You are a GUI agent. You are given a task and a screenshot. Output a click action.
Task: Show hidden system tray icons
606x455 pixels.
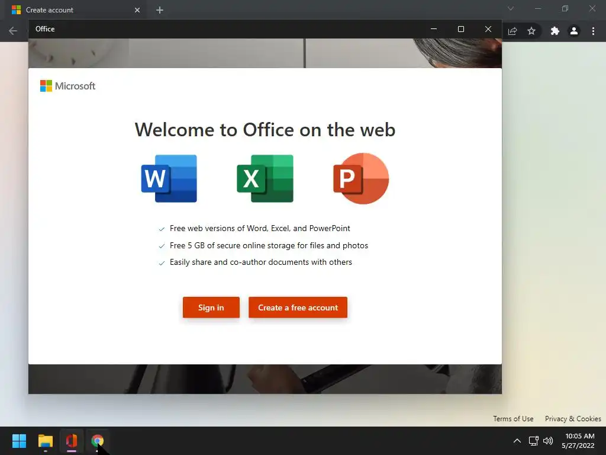point(517,441)
